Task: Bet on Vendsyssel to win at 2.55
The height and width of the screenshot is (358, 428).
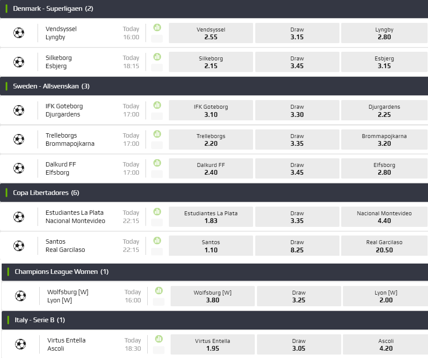Action: point(211,33)
